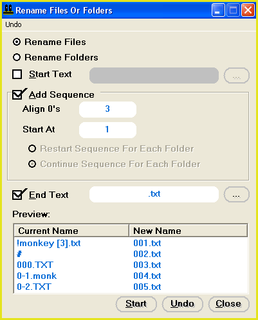258x320 pixels.
Task: Click the Undo button at bottom
Action: click(183, 304)
